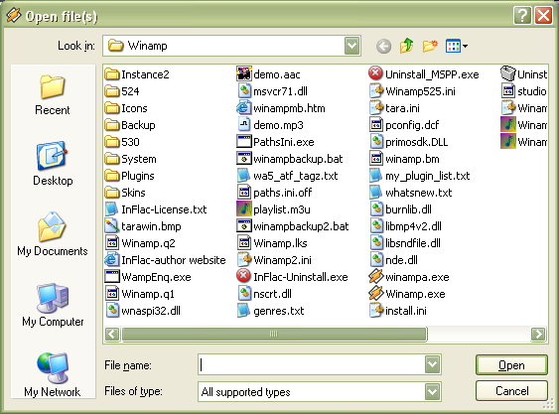Open the Recent places shortcut
This screenshot has height=414, width=559.
click(53, 95)
